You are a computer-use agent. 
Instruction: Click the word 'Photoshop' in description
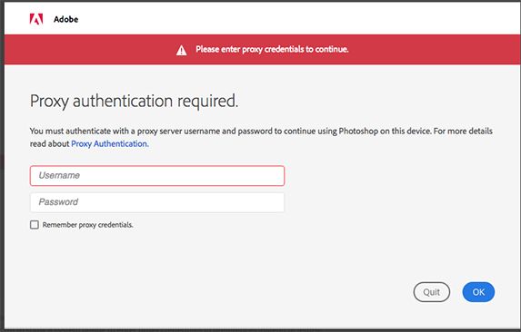(x=358, y=132)
